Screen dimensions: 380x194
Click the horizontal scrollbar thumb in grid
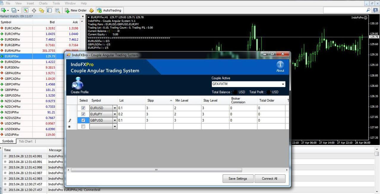pyautogui.click(x=156, y=170)
